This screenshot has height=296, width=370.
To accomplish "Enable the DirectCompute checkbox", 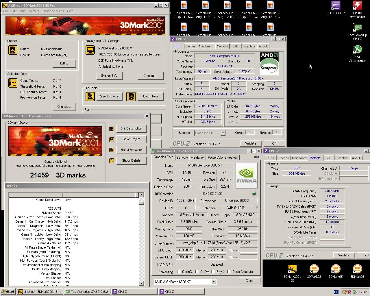I will (229, 272).
